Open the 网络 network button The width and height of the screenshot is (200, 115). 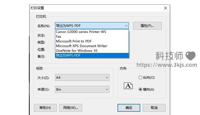coord(71,108)
